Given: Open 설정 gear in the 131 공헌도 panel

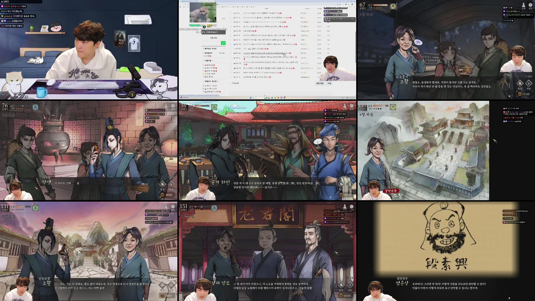Looking at the screenshot, I should tap(173, 207).
